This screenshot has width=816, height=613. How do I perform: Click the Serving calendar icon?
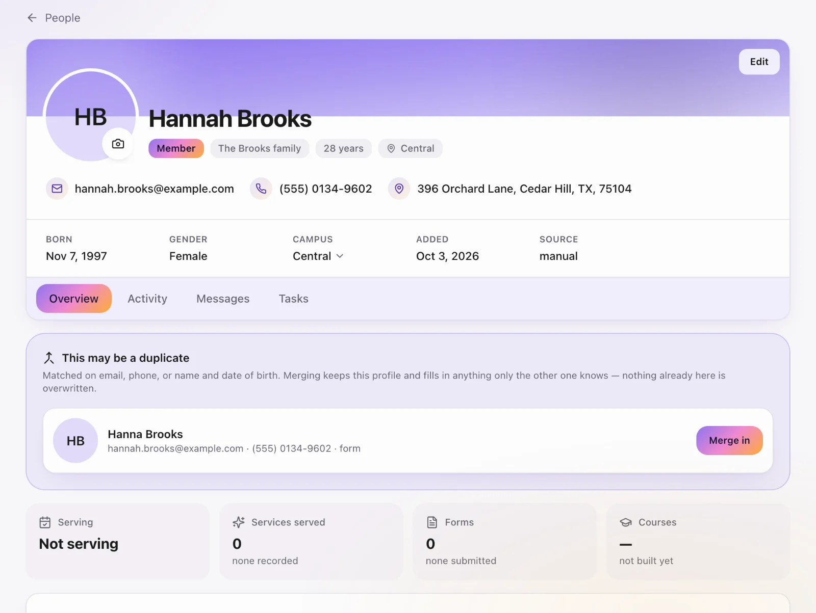tap(45, 522)
